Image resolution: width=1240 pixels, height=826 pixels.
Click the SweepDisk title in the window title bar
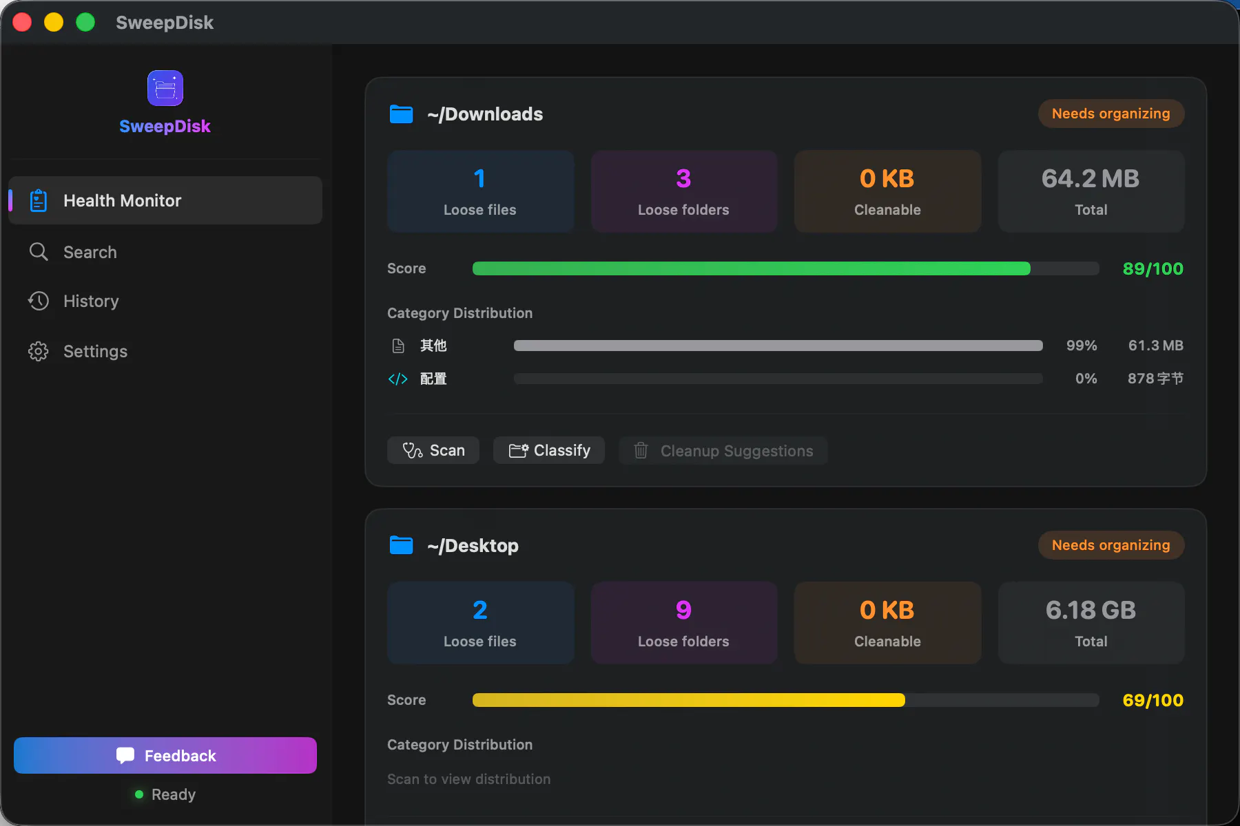(x=165, y=23)
